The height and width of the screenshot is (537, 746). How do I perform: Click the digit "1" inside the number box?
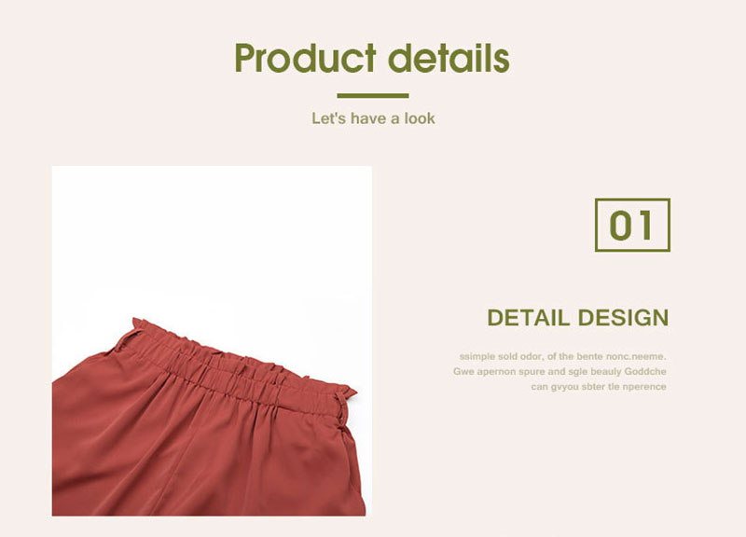(x=646, y=226)
